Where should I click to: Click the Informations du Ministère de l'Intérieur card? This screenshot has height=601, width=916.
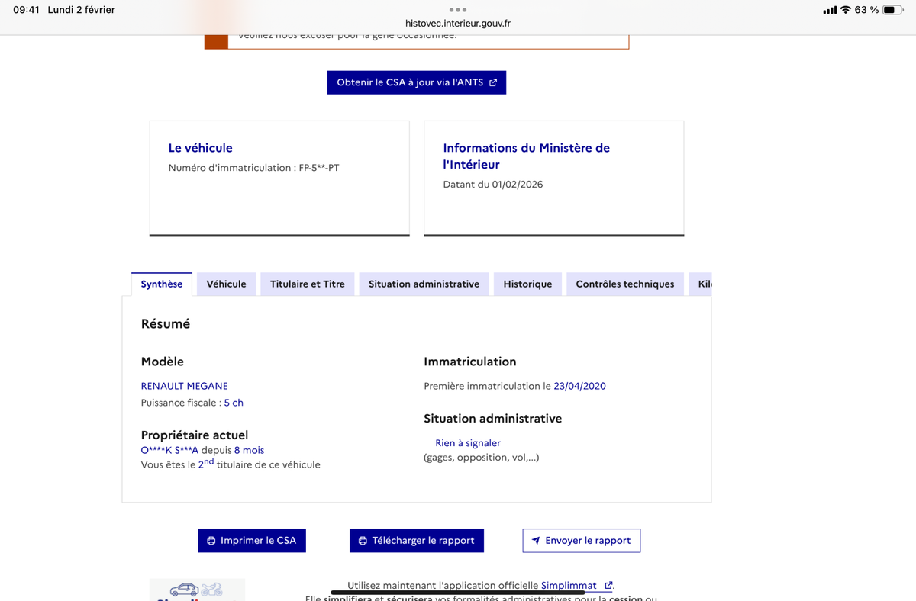pos(554,178)
